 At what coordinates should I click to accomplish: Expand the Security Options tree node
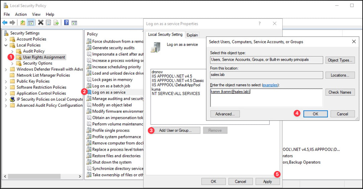12,63
